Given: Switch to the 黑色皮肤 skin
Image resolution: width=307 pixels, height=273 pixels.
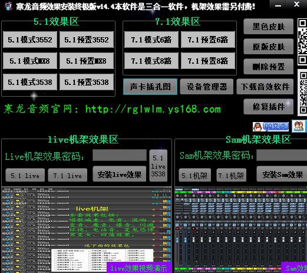Looking at the screenshot, I should (x=269, y=27).
